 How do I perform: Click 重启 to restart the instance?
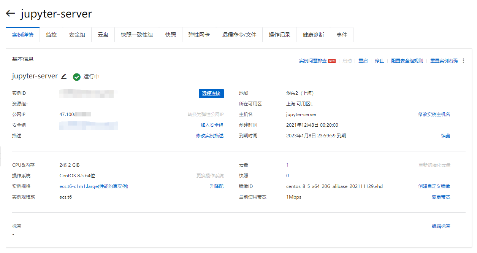tap(363, 61)
